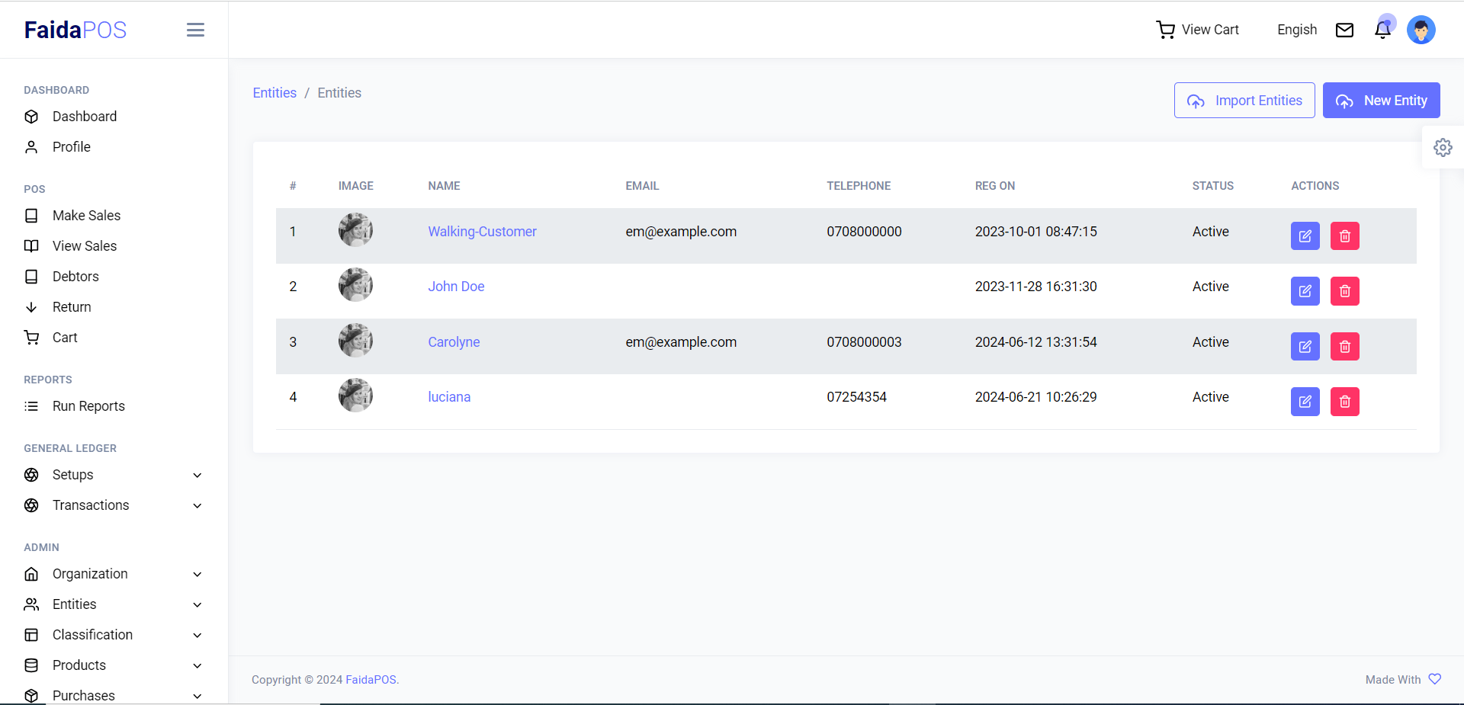Click the red trash icon for luciana

click(x=1344, y=402)
